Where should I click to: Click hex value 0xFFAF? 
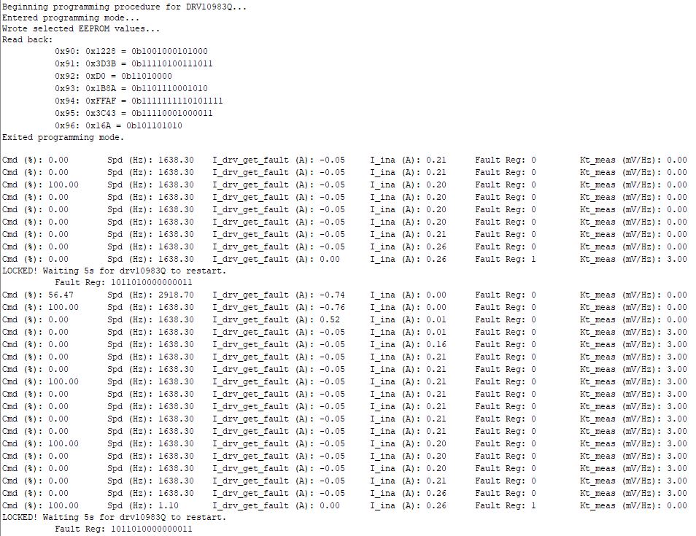point(101,101)
